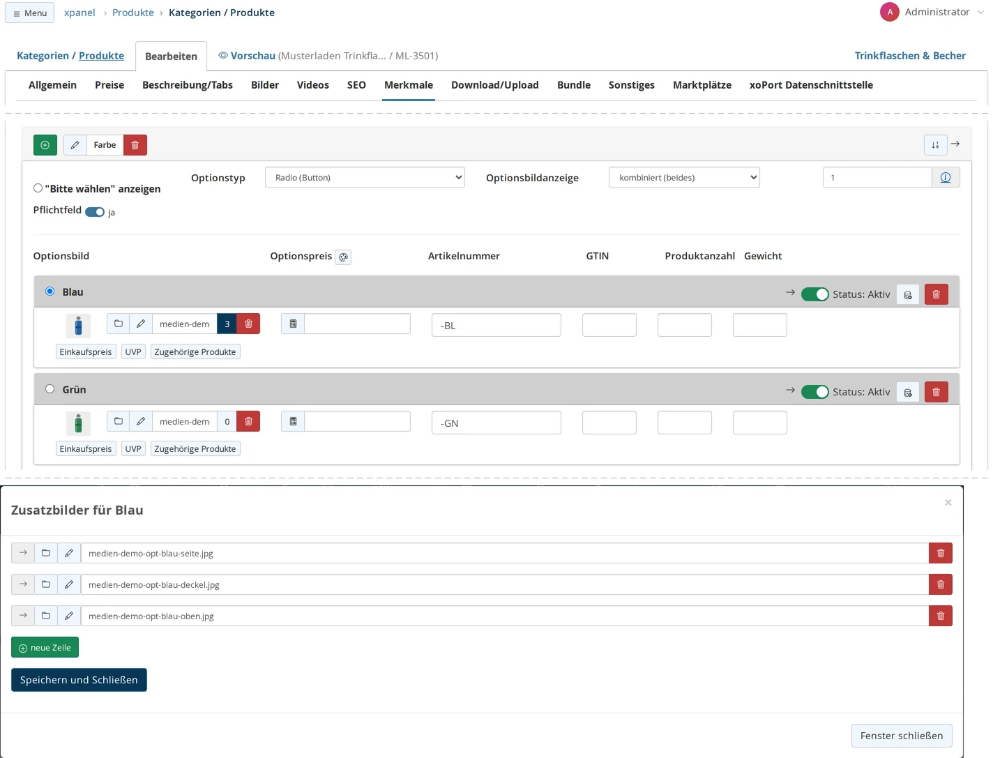Delete the Grün option row
This screenshot has height=758, width=993.
point(937,392)
